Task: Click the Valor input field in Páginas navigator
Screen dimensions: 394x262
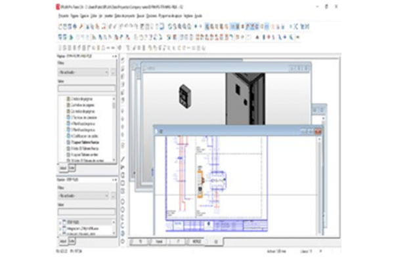Action: click(86, 88)
